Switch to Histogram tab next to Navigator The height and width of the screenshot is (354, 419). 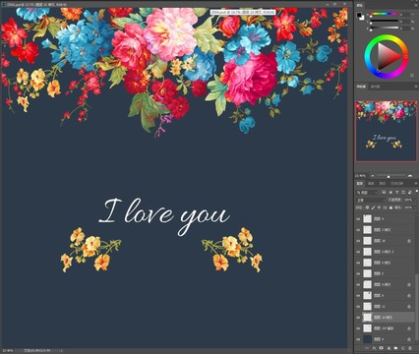pos(376,87)
